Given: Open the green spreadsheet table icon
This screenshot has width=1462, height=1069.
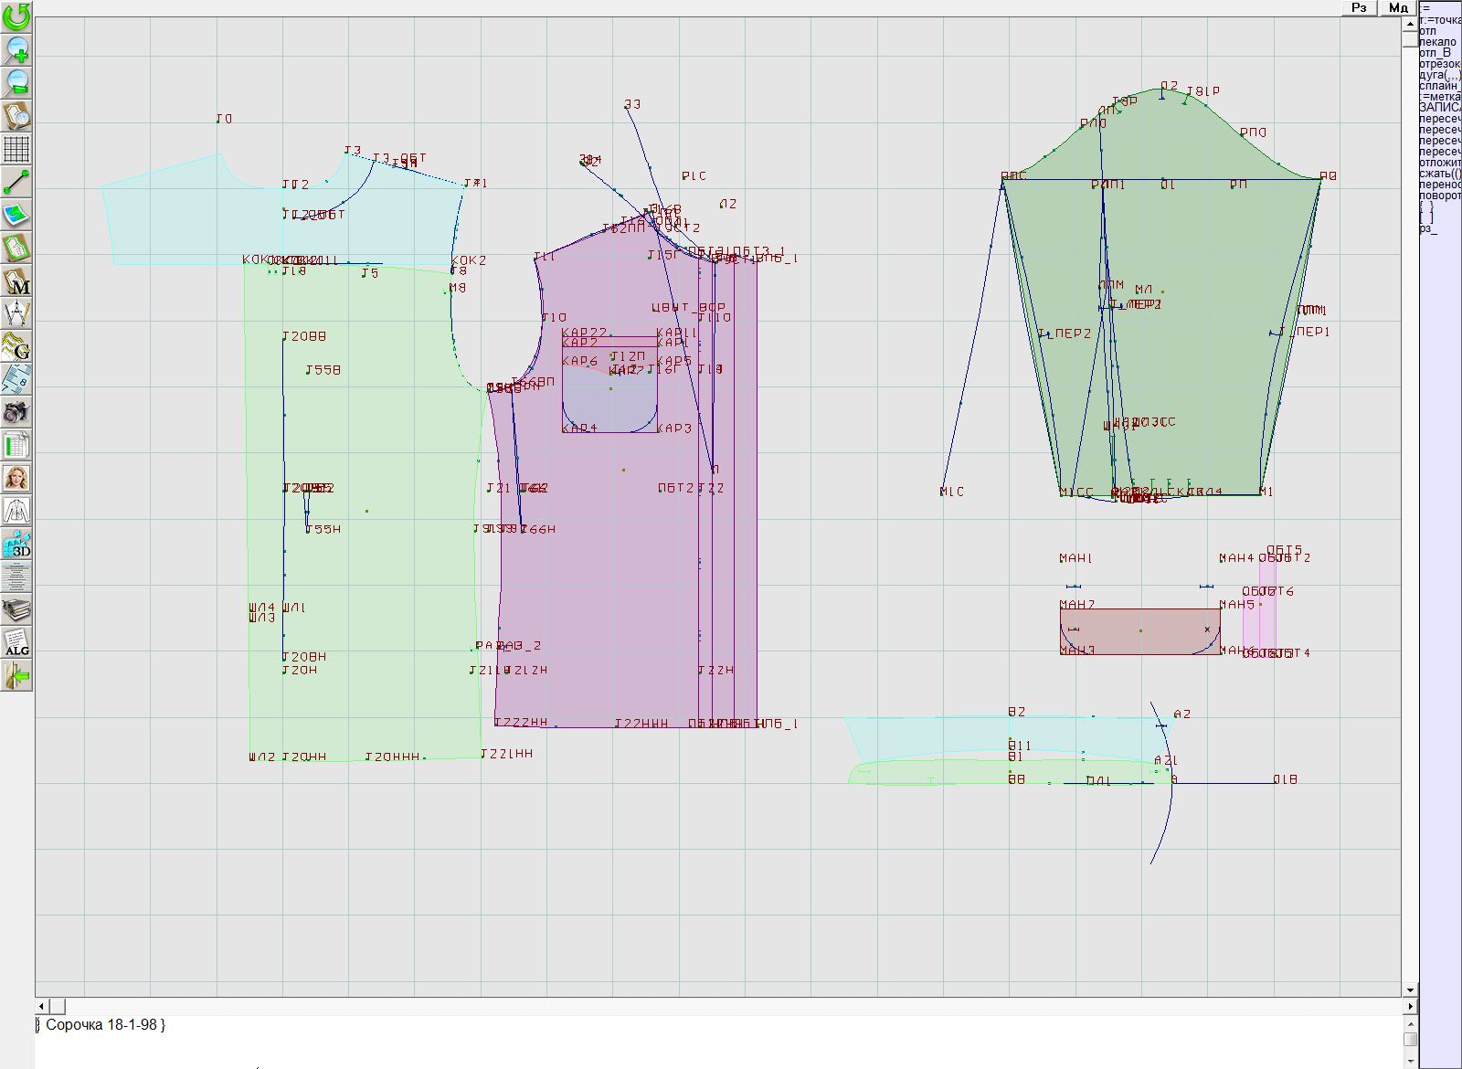Looking at the screenshot, I should [16, 446].
